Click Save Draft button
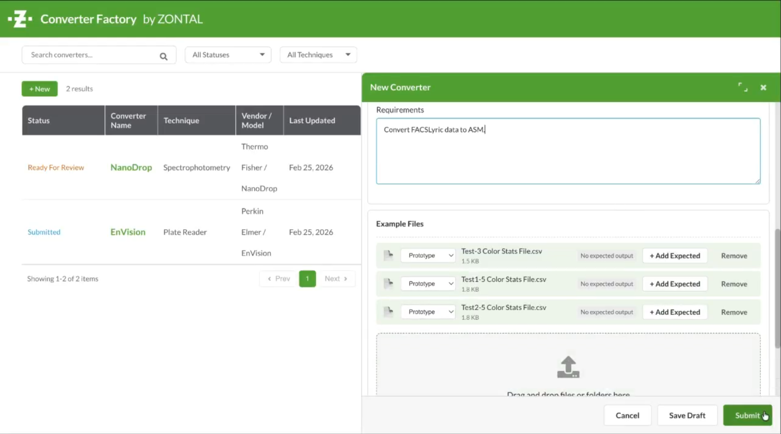Viewport: 781px width, 434px height. tap(687, 415)
